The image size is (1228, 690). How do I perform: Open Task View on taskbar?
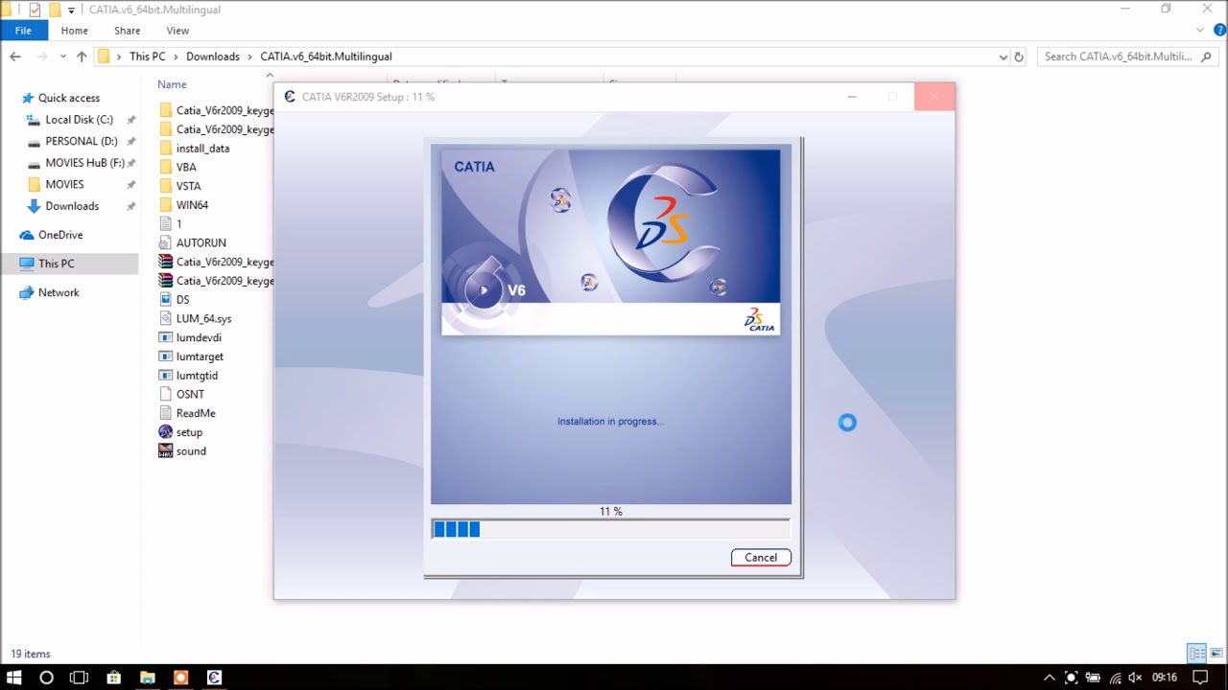point(79,678)
